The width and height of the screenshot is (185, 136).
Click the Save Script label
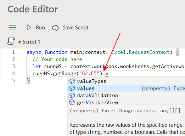[x=75, y=28]
